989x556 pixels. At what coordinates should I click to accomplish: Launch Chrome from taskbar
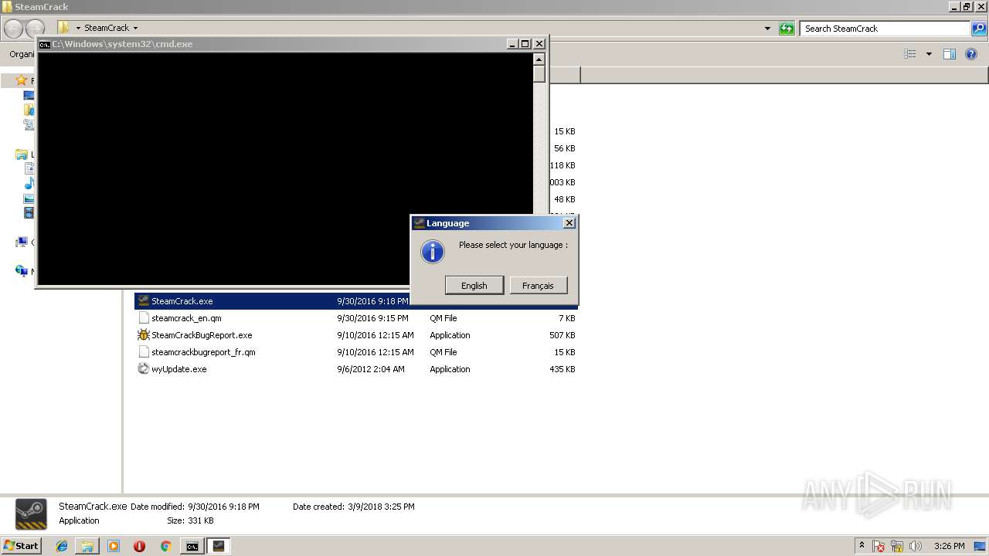coord(165,546)
